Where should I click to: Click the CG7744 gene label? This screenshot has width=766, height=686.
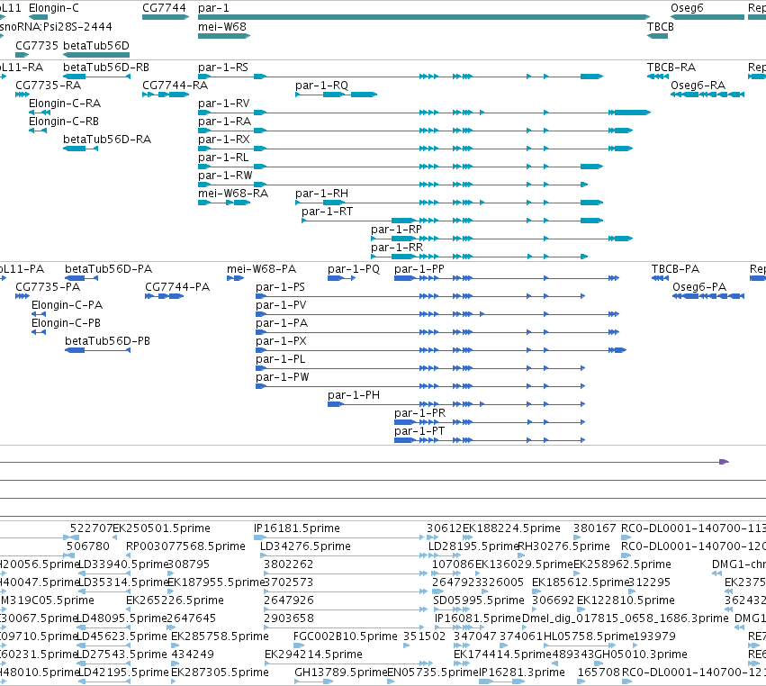click(x=164, y=8)
